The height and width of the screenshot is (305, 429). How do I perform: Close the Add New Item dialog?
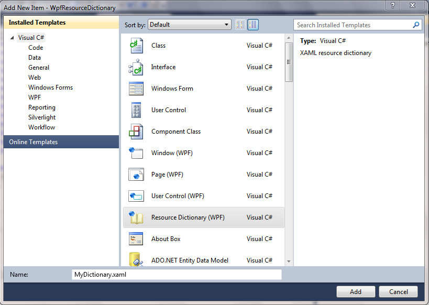click(412, 5)
